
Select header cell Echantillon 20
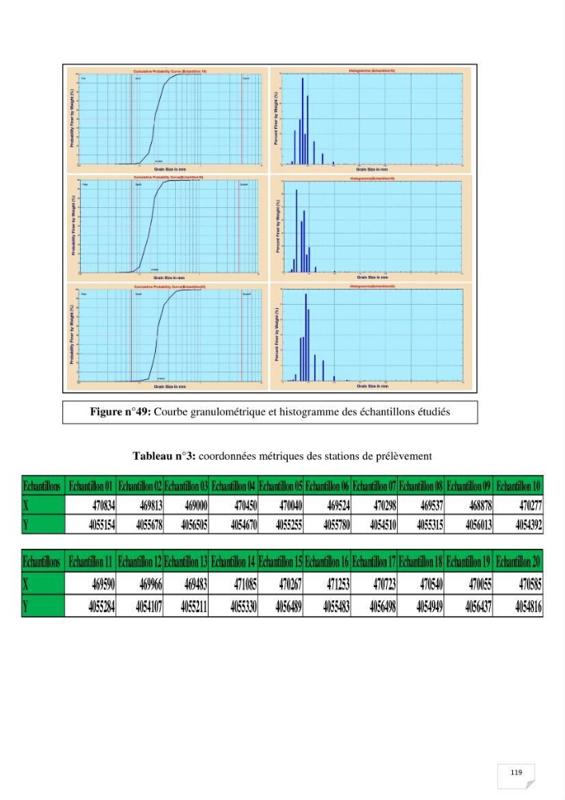(518, 562)
